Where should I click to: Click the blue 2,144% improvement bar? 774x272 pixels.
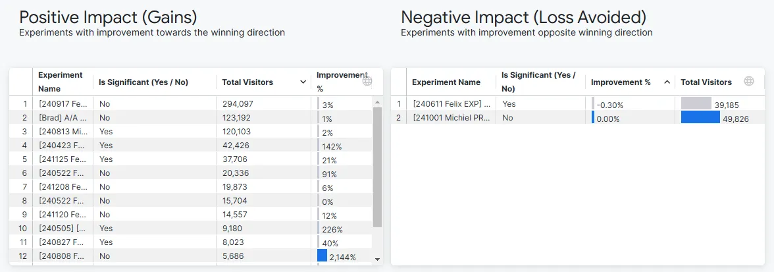coord(322,256)
